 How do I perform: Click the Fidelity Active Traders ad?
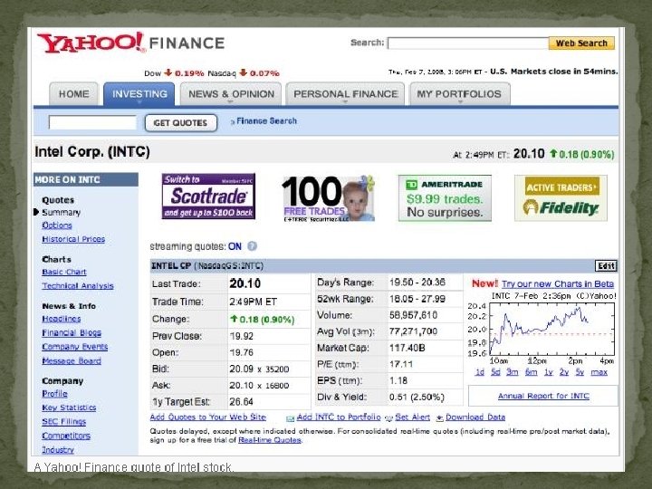561,198
